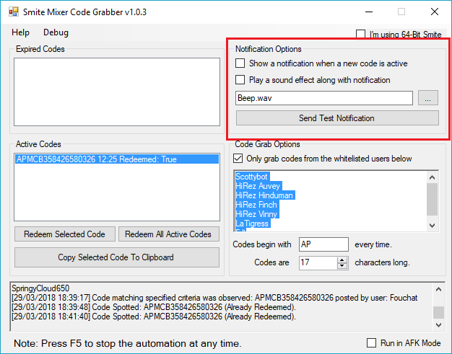Click Redeem Selected Code button
Screen dimensions: 452x354
pos(64,234)
